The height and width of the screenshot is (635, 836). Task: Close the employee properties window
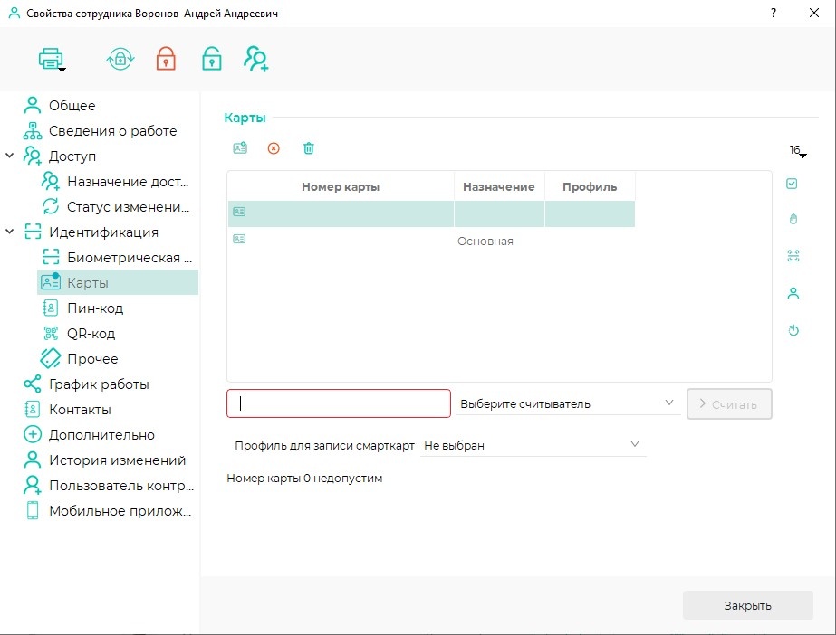813,13
